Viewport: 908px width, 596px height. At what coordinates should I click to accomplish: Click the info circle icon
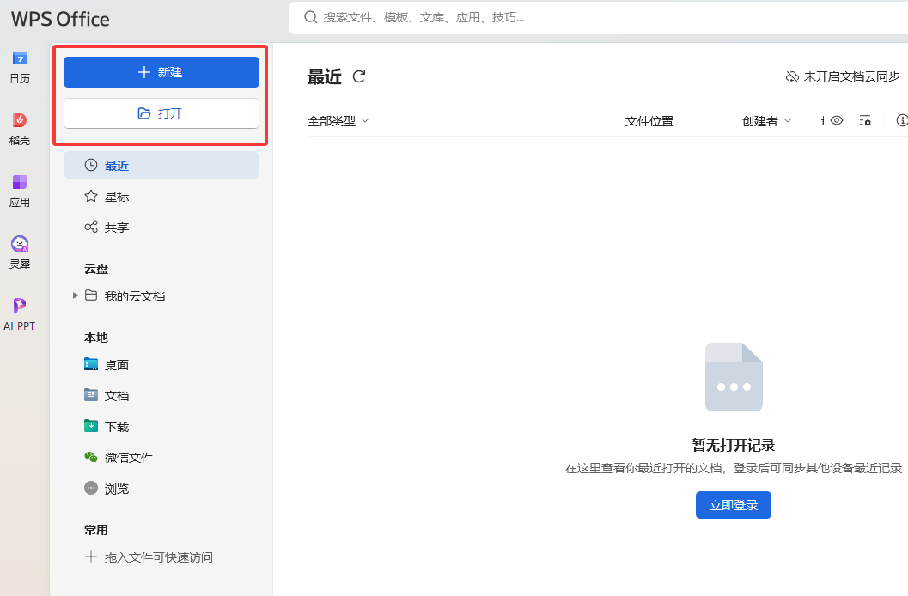tap(902, 120)
